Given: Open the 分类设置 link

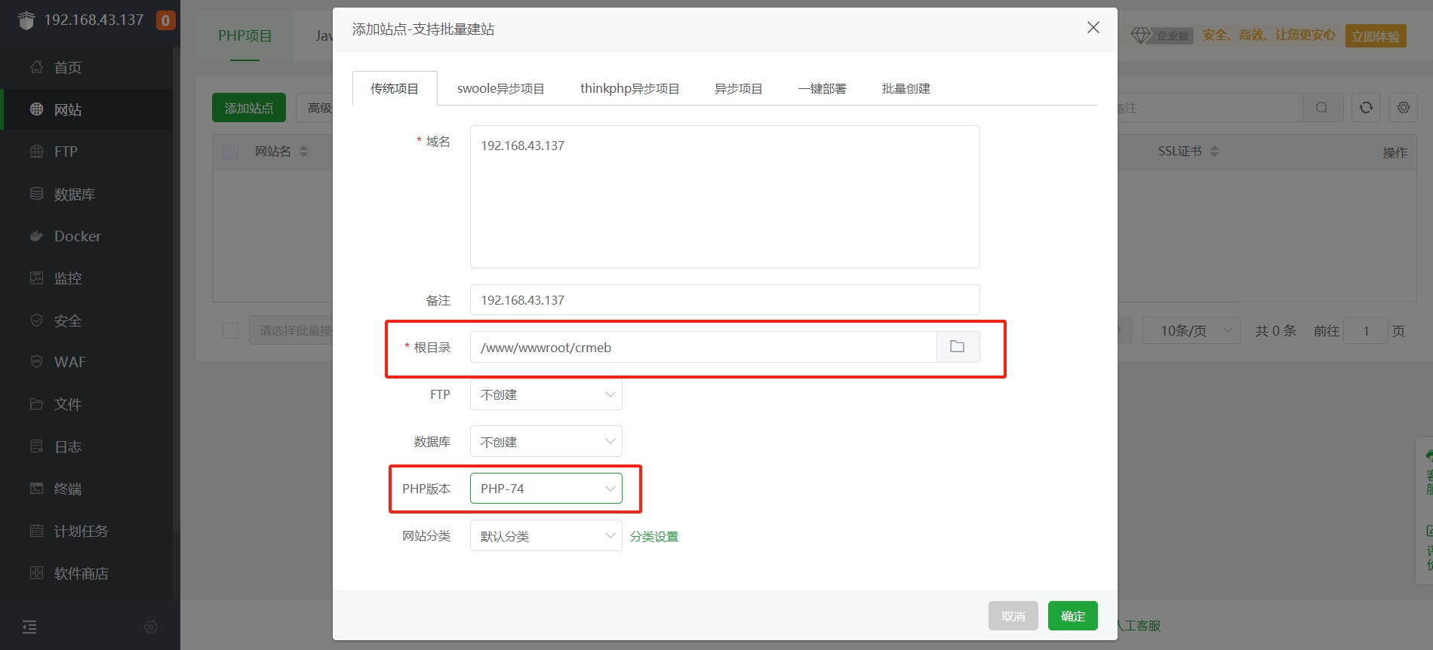Looking at the screenshot, I should coord(654,536).
